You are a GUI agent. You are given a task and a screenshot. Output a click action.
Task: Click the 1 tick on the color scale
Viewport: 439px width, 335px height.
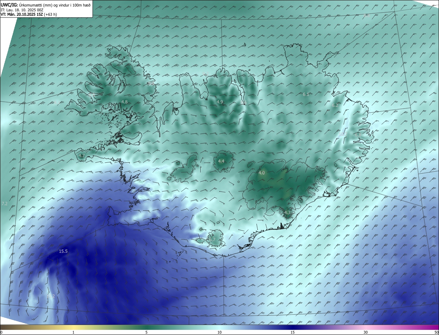[73, 332]
